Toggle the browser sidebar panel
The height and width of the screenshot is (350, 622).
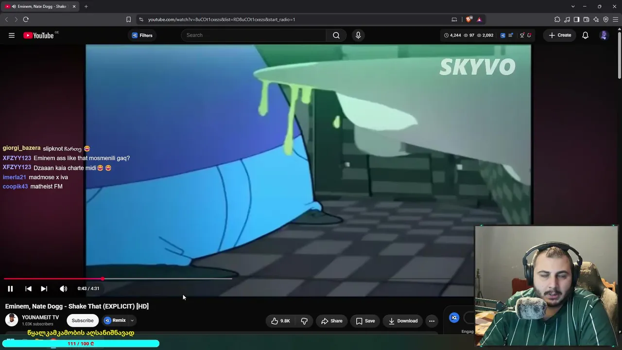tap(576, 19)
